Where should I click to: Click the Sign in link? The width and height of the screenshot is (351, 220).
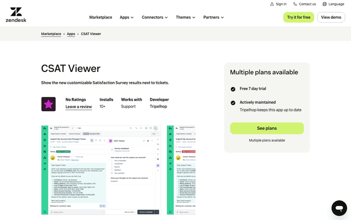click(x=278, y=4)
